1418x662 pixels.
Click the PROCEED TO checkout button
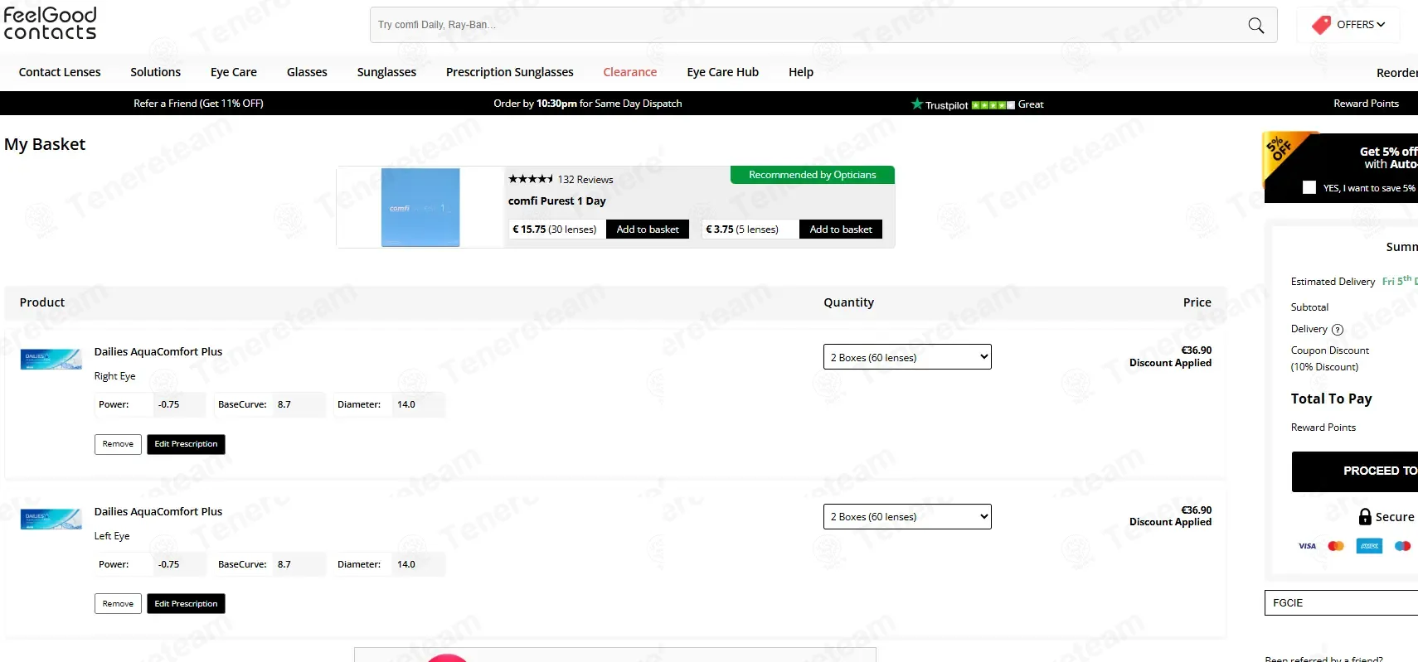[1355, 471]
